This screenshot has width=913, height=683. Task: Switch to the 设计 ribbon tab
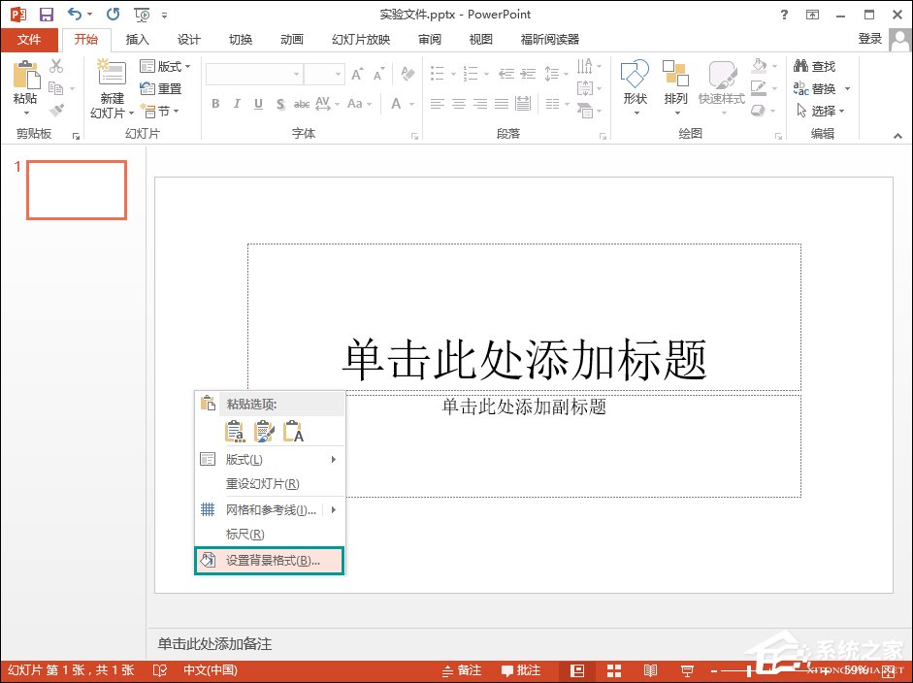(x=188, y=39)
